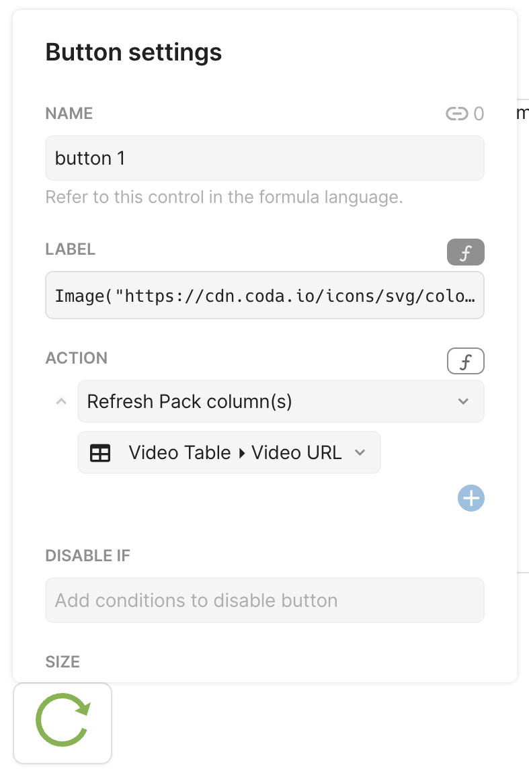Viewport: 529px width, 777px height.
Task: Click the ACTION section label
Action: [76, 358]
